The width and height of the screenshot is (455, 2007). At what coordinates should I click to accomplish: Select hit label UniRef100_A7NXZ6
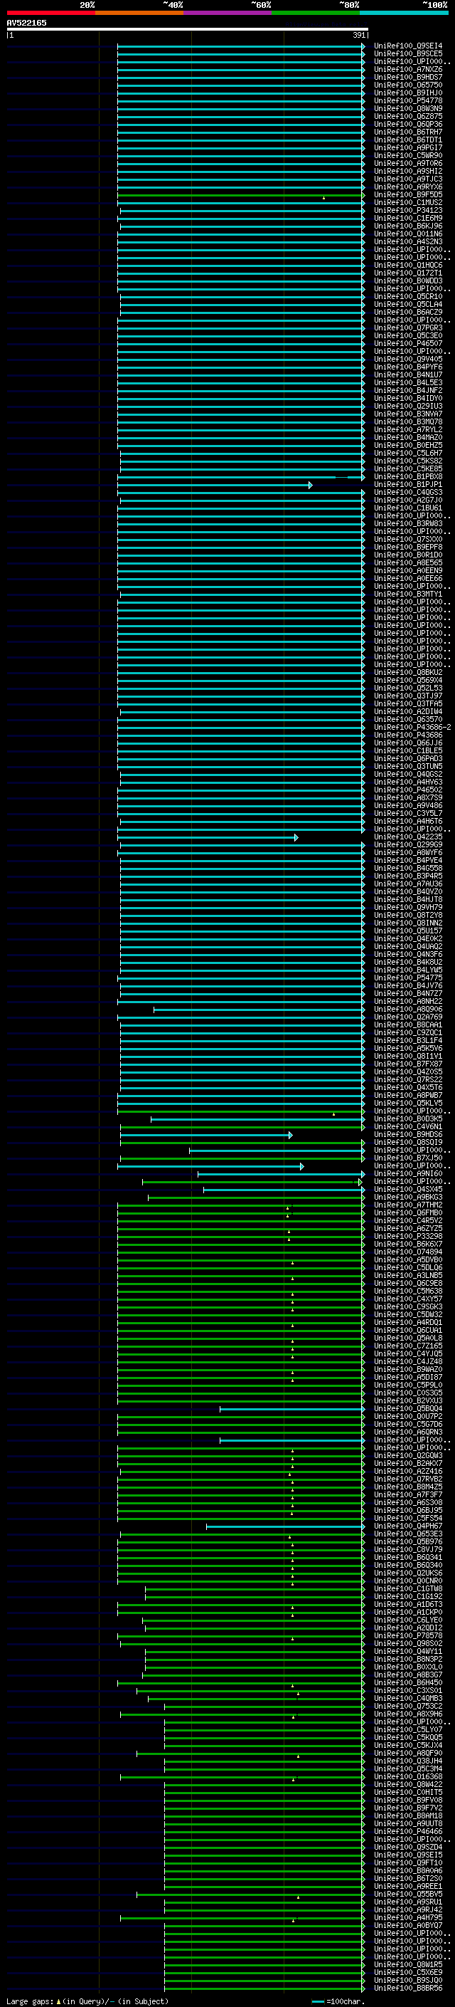408,69
